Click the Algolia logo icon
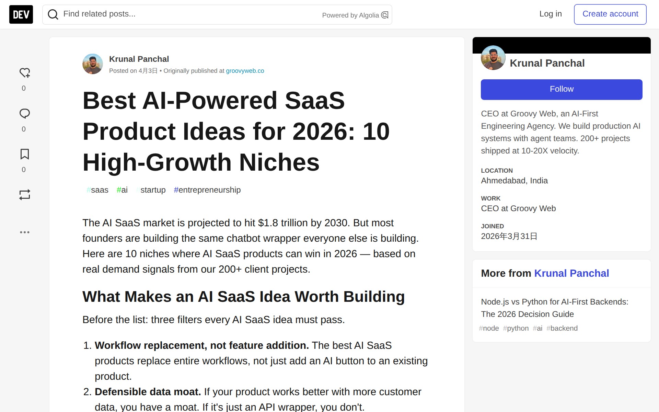The image size is (659, 412). click(x=385, y=15)
